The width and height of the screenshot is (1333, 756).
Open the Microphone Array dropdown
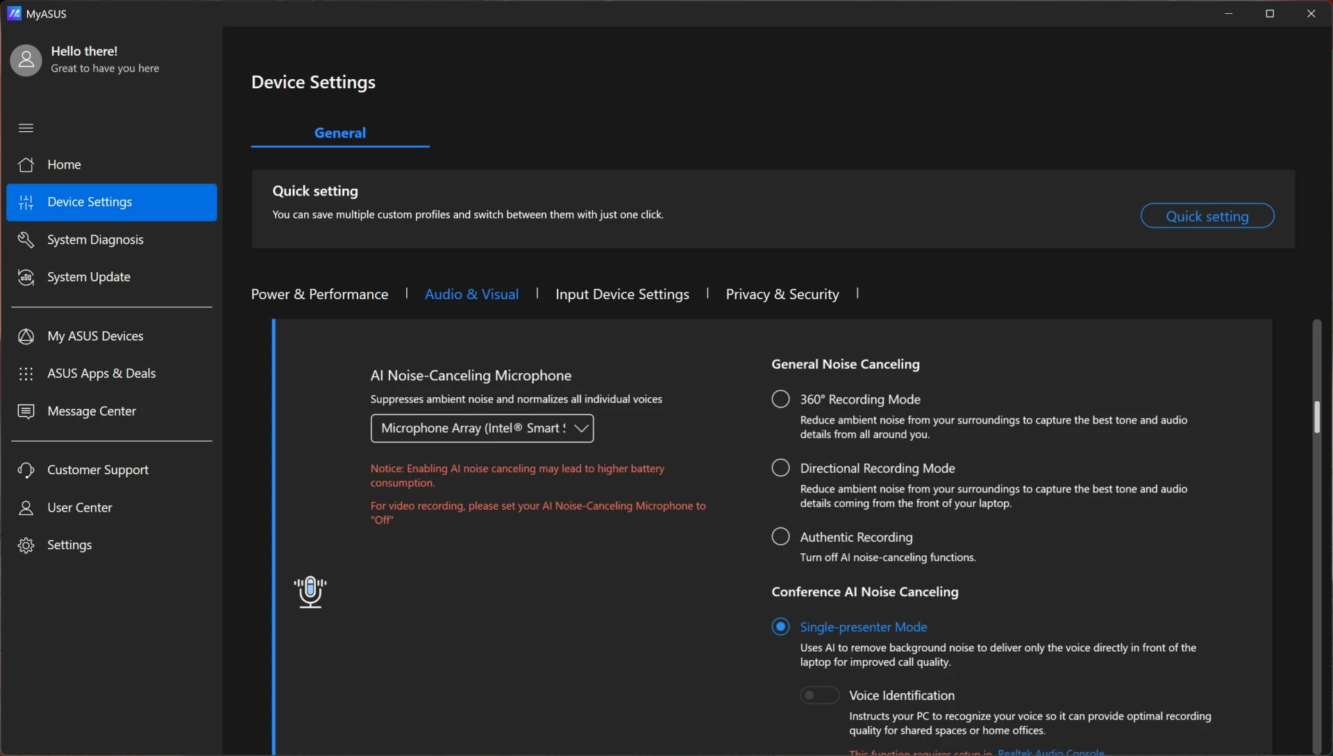(x=482, y=428)
